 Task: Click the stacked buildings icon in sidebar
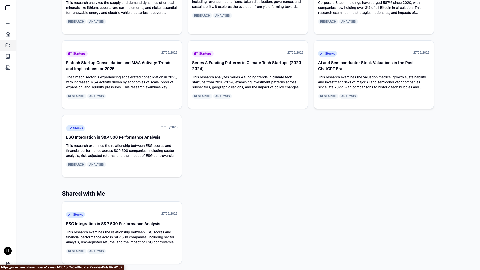[x=8, y=67]
